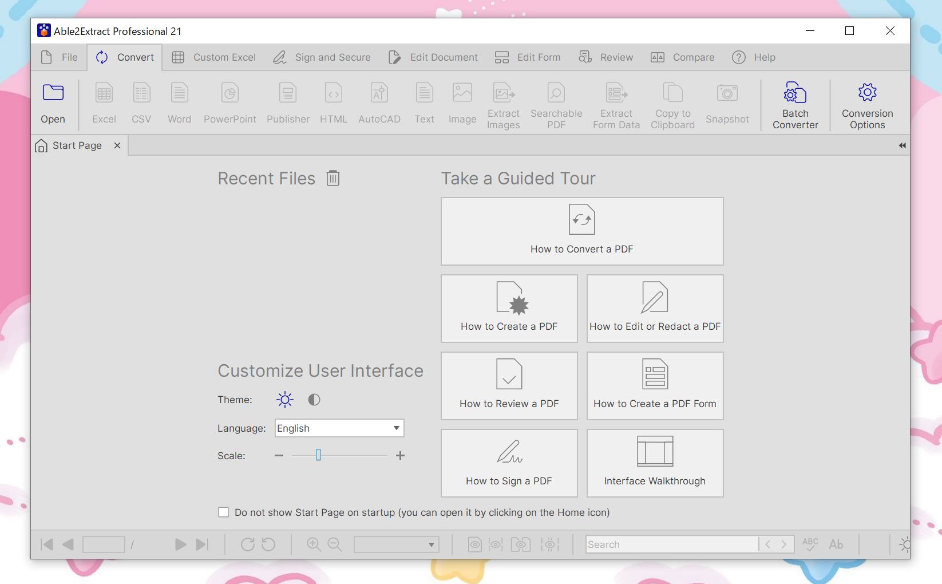The width and height of the screenshot is (942, 584).
Task: Convert to PowerPoint
Action: pos(230,104)
